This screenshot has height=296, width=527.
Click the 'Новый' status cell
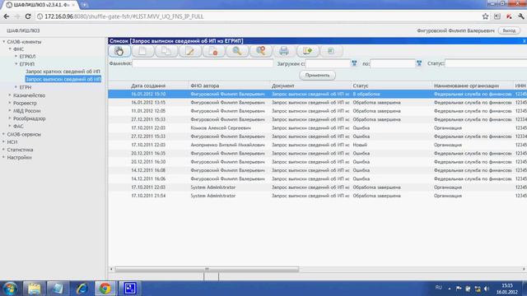pyautogui.click(x=360, y=145)
